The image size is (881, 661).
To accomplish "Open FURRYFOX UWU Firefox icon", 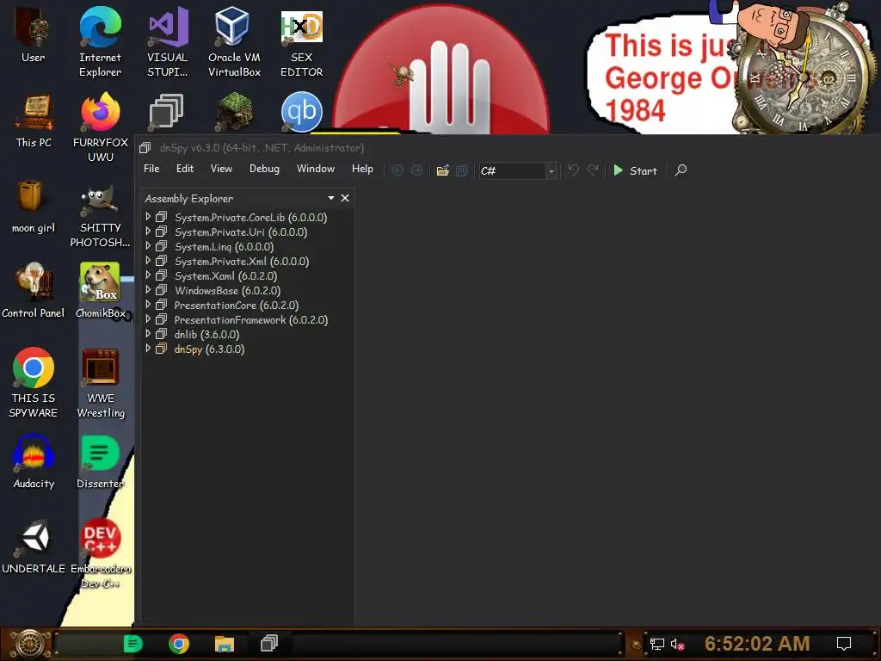I will tap(101, 127).
